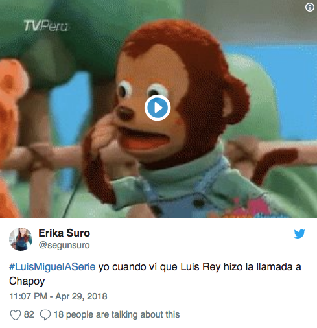
Task: Open the #LuisMiguelASerie hashtag
Action: (x=53, y=267)
